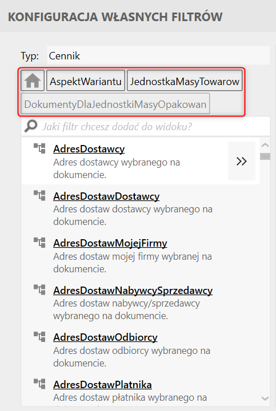The height and width of the screenshot is (411, 276).
Task: Select the JednostkaMasyTowarow breadcrumb
Action: click(x=185, y=80)
